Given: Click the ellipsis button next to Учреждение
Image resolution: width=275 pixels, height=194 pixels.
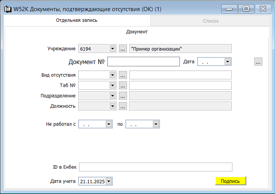Looking at the screenshot, I should pos(123,49).
